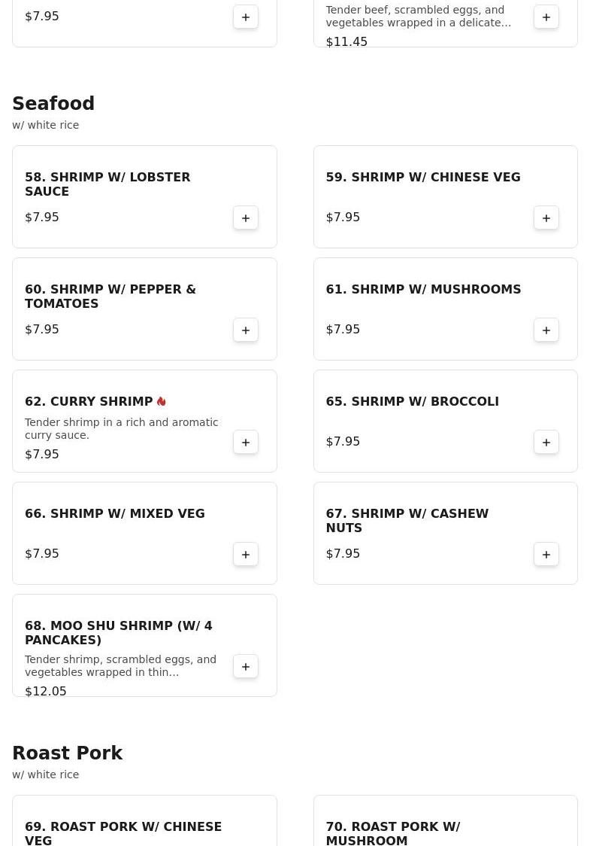Open 69. Roast Pork w/ Chinese Veg

[123, 832]
